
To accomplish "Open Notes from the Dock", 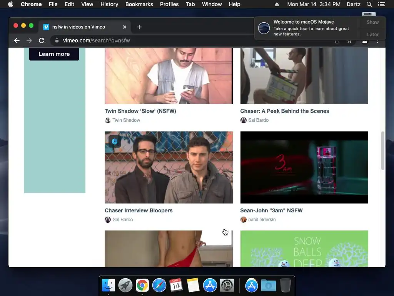I will point(193,285).
